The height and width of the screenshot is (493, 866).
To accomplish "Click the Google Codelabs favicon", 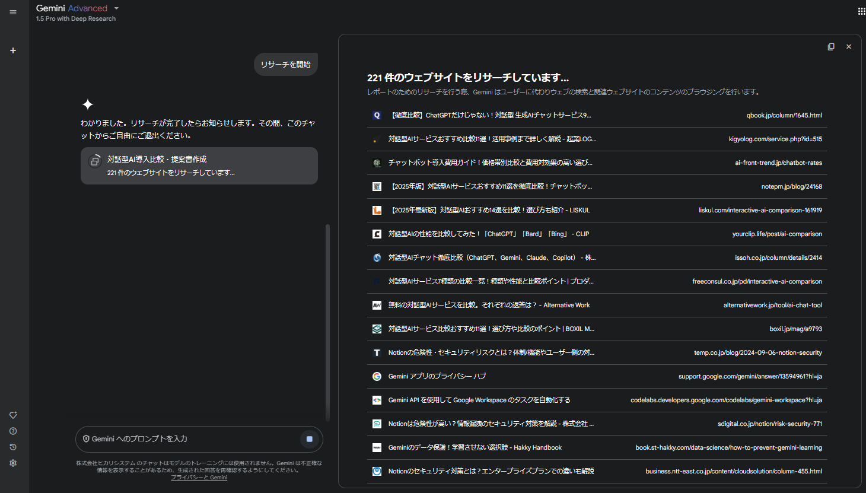I will 377,400.
